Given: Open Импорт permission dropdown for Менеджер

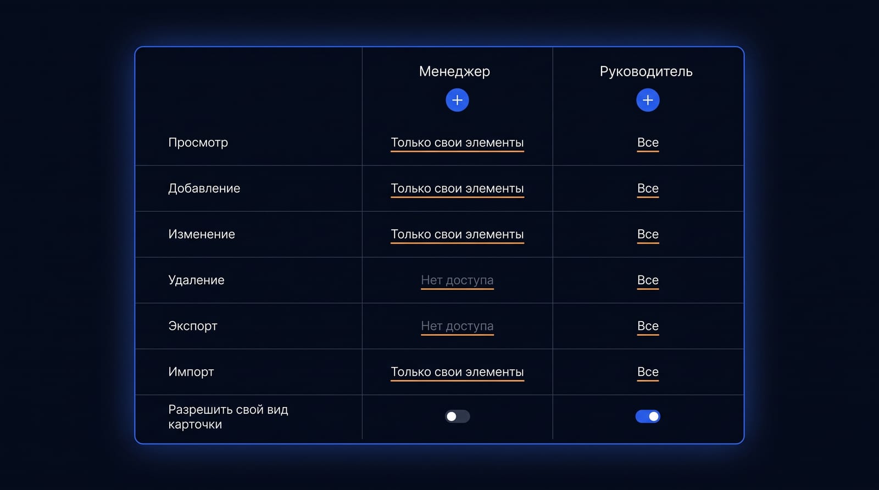Looking at the screenshot, I should click(x=457, y=372).
